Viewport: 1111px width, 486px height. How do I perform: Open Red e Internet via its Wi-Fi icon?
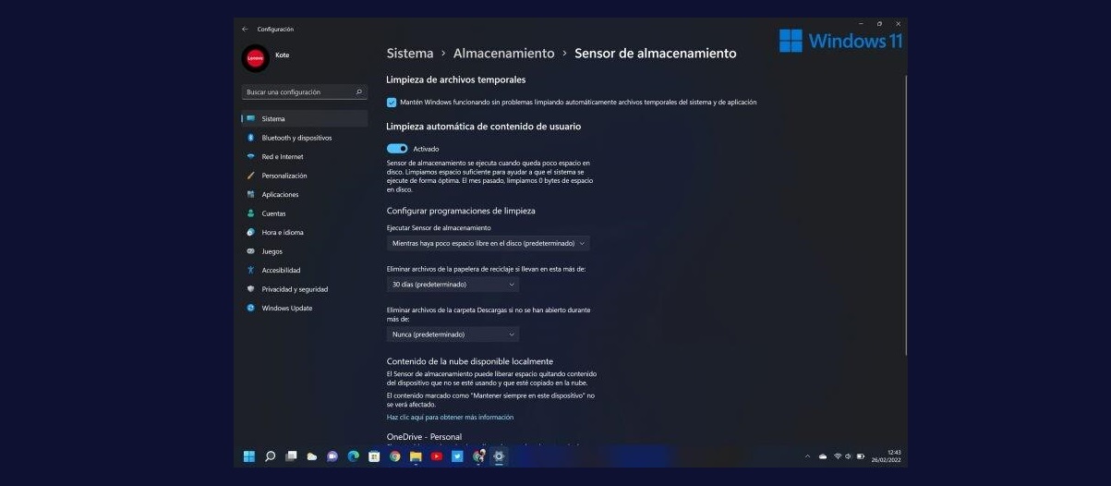point(250,157)
